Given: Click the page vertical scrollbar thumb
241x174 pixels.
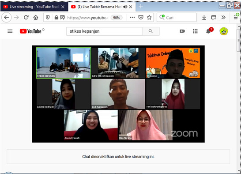Looking at the screenshot, I should point(239,40).
